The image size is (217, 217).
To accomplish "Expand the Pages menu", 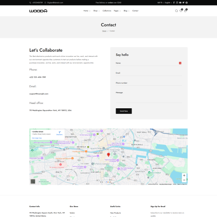I will click(x=117, y=11).
